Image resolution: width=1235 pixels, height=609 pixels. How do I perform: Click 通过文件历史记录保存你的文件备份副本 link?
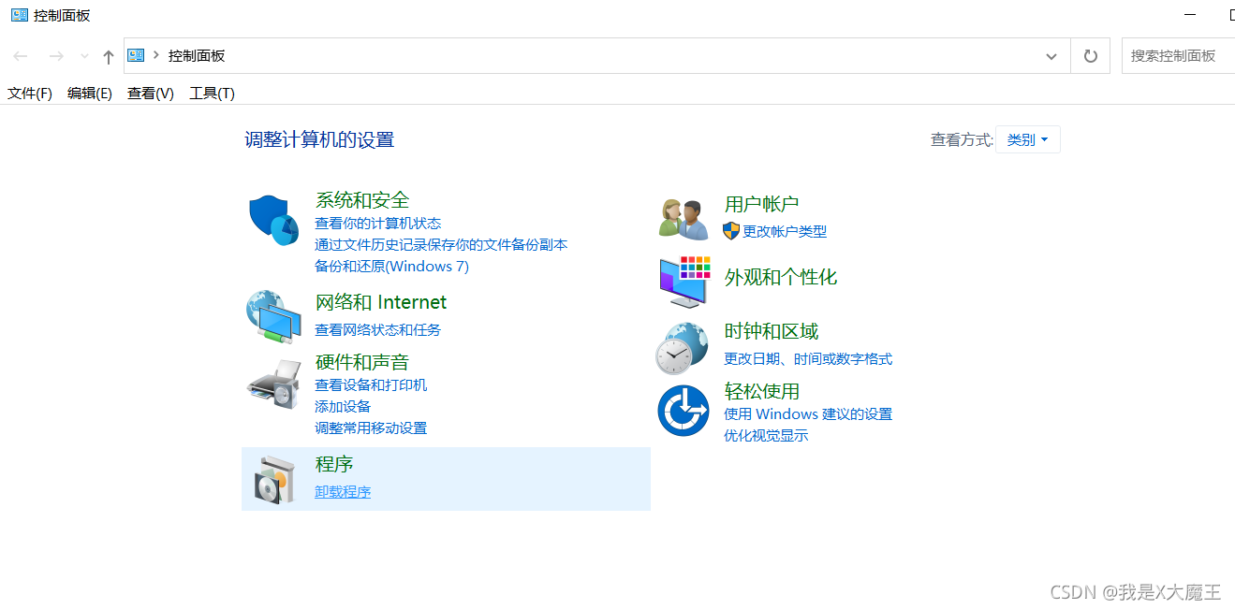click(441, 244)
